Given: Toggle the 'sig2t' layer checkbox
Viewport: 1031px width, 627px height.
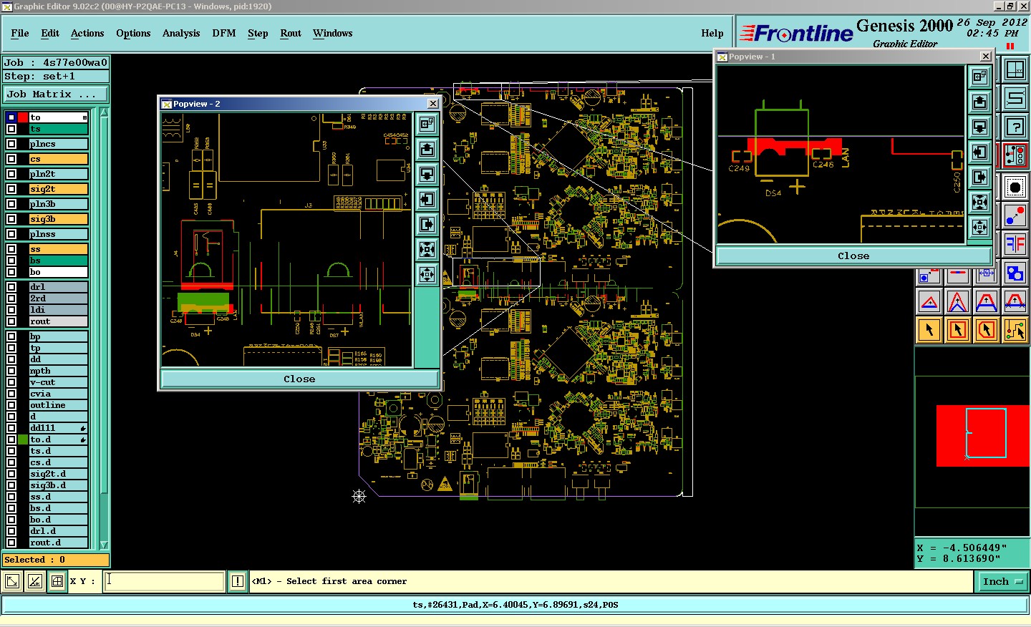Looking at the screenshot, I should 11,189.
